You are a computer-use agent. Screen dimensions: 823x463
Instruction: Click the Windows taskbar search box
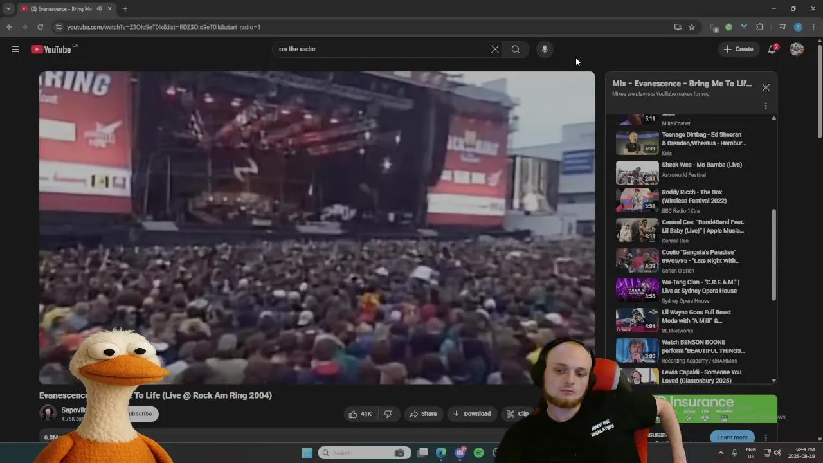pos(365,453)
